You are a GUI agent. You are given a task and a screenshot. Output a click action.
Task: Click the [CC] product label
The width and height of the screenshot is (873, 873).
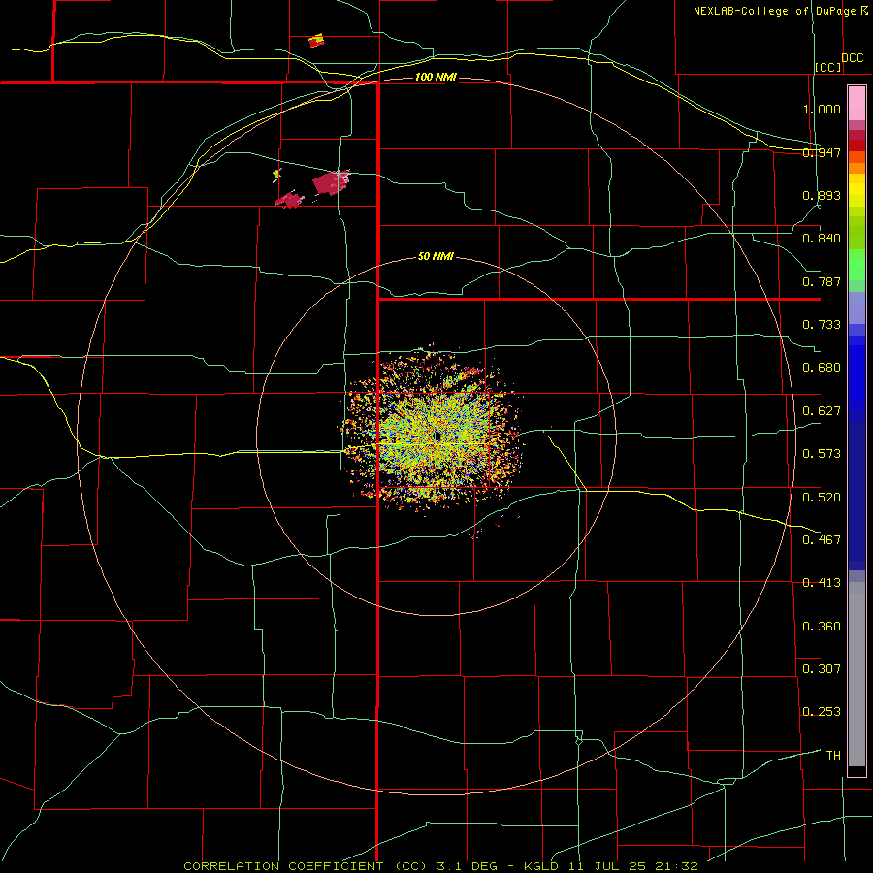[x=828, y=67]
